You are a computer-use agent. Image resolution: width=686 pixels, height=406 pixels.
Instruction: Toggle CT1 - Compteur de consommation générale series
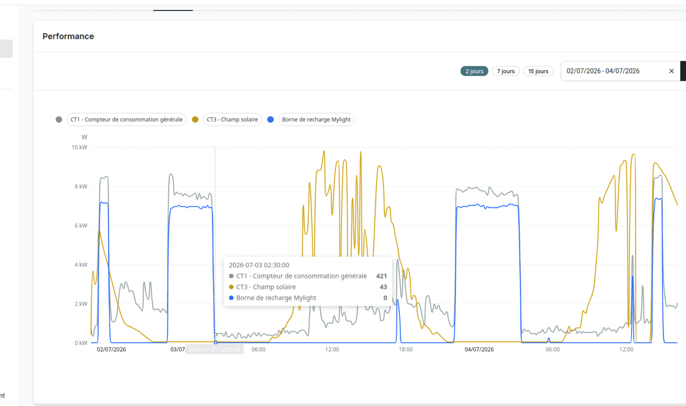127,119
